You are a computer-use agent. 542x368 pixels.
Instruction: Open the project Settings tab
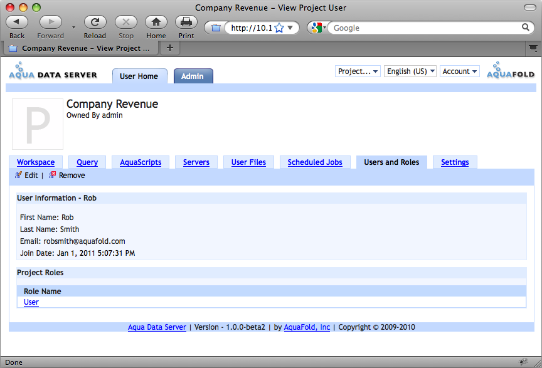tap(455, 162)
